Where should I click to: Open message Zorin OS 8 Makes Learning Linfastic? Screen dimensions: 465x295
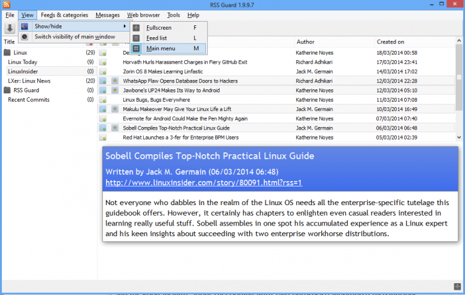click(x=163, y=72)
